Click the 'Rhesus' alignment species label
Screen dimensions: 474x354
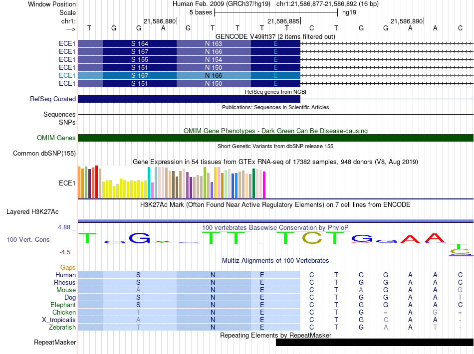click(x=65, y=282)
